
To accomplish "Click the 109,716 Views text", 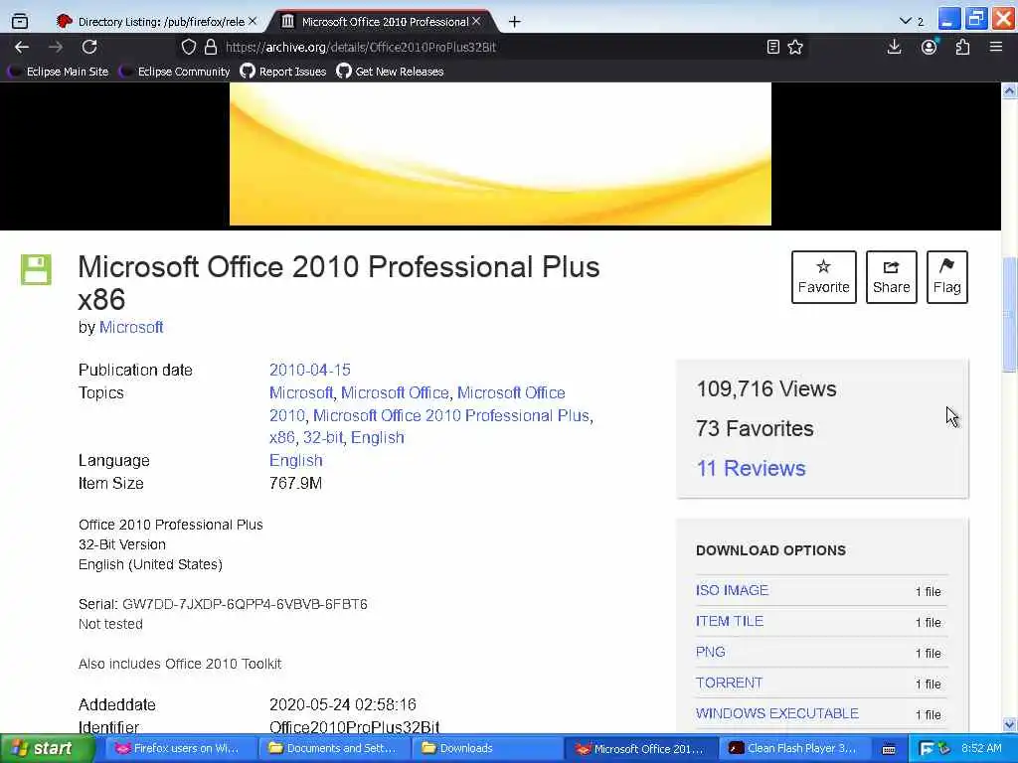I will click(x=766, y=389).
